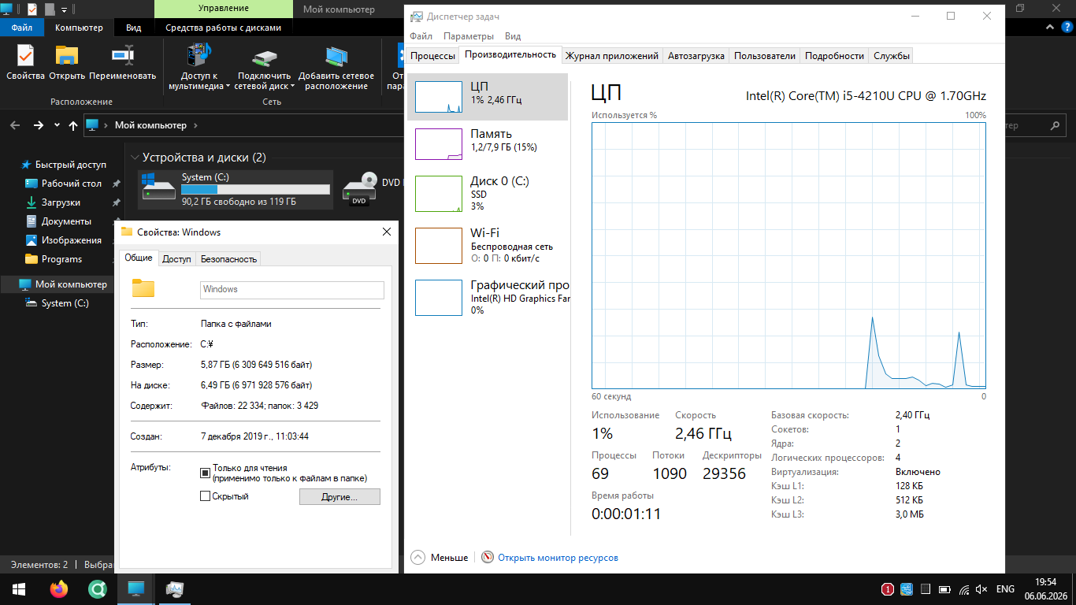Open the Wi-Fi network tray icon

click(x=964, y=589)
